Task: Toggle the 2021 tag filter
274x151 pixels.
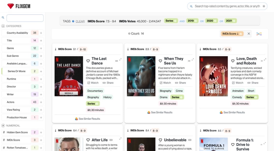Action: (231, 21)
